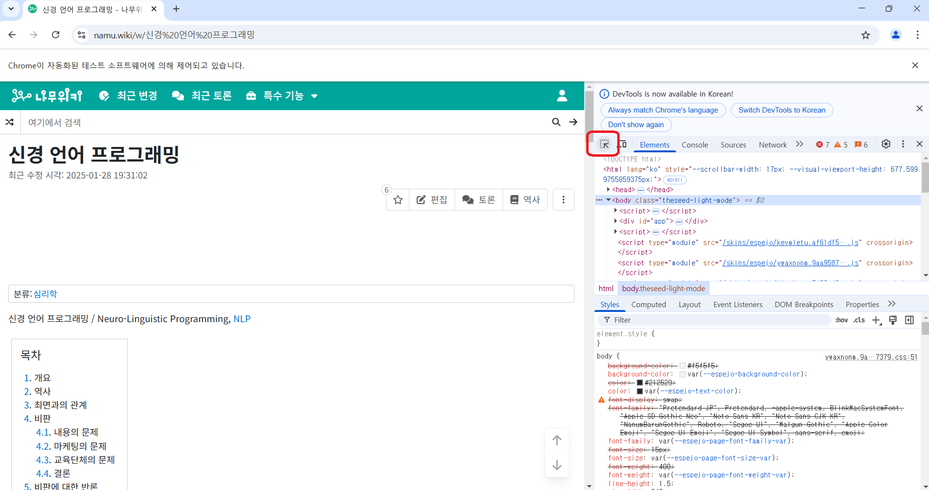This screenshot has height=490, width=929.
Task: Toggle the device toolbar icon
Action: tap(623, 144)
